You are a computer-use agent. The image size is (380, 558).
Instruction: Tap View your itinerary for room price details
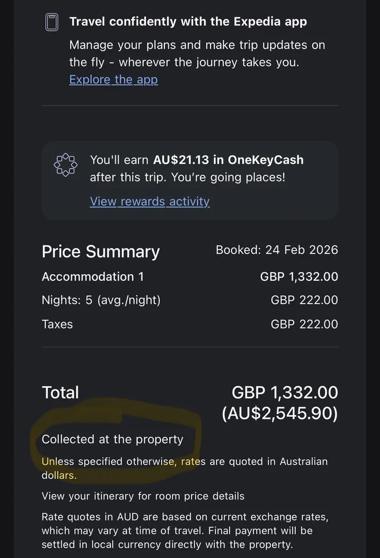point(143,496)
